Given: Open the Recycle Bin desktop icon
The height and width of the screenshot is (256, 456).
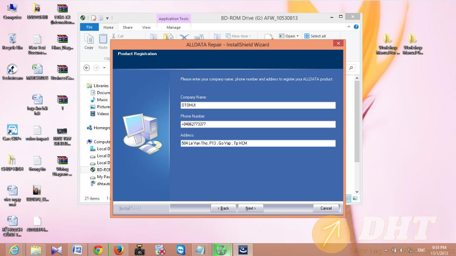Looking at the screenshot, I should tap(12, 41).
